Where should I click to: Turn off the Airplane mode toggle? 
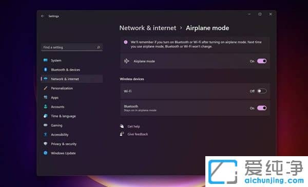coord(262,61)
